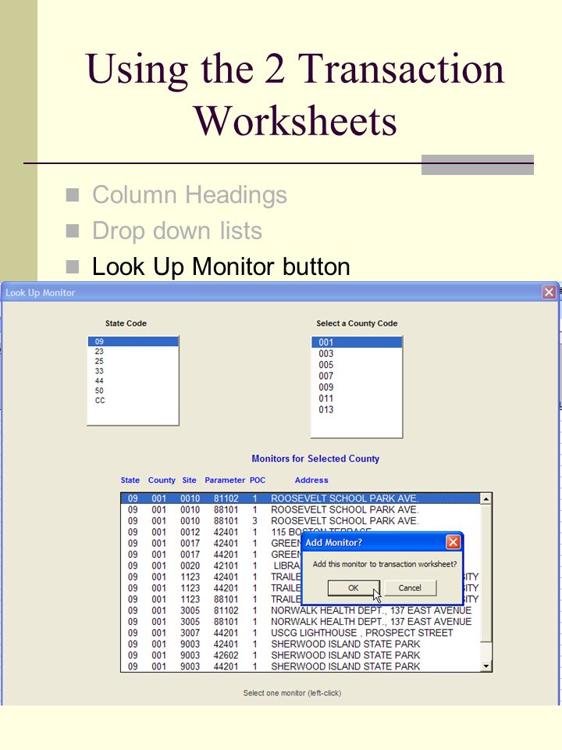Viewport: 562px width, 750px height.
Task: Select monitor row site 1123 parameter 88101
Action: 210,599
